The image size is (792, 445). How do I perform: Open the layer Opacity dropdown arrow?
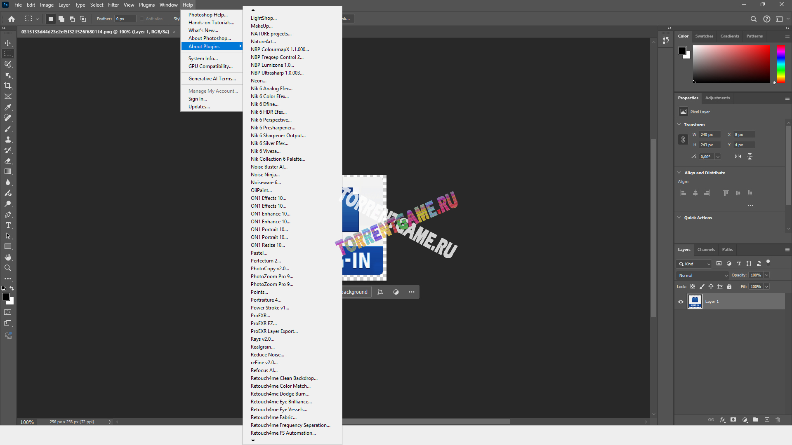pyautogui.click(x=766, y=275)
